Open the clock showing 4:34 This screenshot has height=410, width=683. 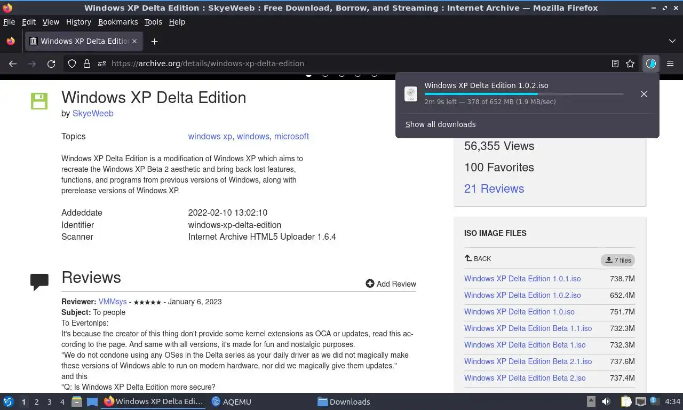coord(673,401)
